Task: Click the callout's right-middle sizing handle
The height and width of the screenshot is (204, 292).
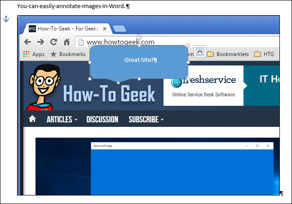Action: 188,62
